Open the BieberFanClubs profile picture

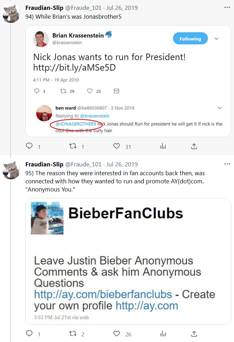[x=47, y=218]
